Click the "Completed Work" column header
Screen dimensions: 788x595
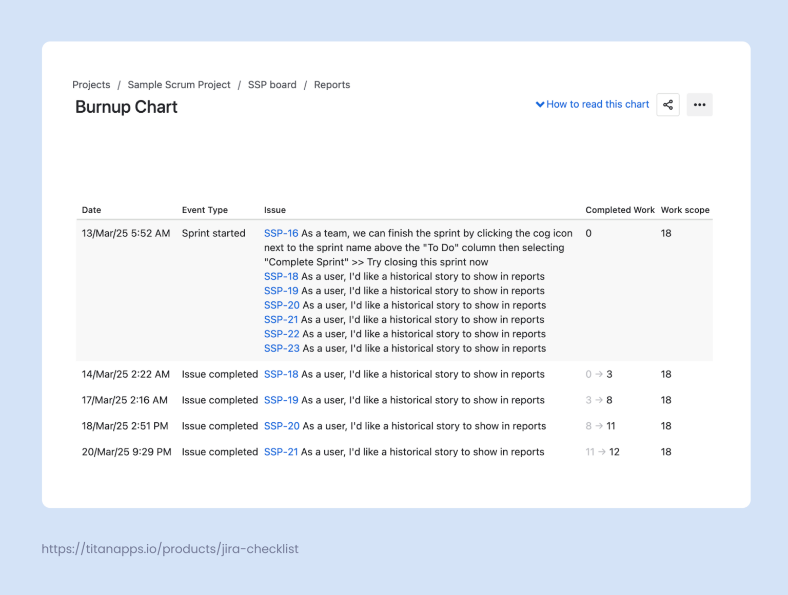click(x=620, y=210)
